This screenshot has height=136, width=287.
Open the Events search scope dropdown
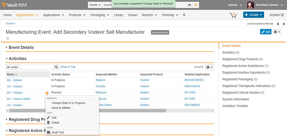(95, 5)
